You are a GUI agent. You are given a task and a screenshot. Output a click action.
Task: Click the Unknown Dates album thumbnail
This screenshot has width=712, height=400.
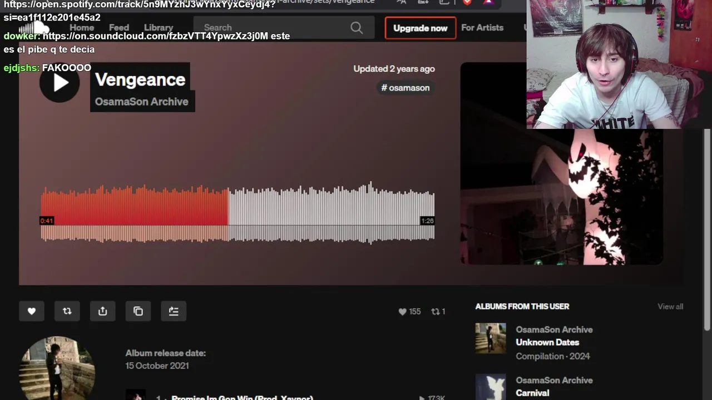tap(491, 338)
